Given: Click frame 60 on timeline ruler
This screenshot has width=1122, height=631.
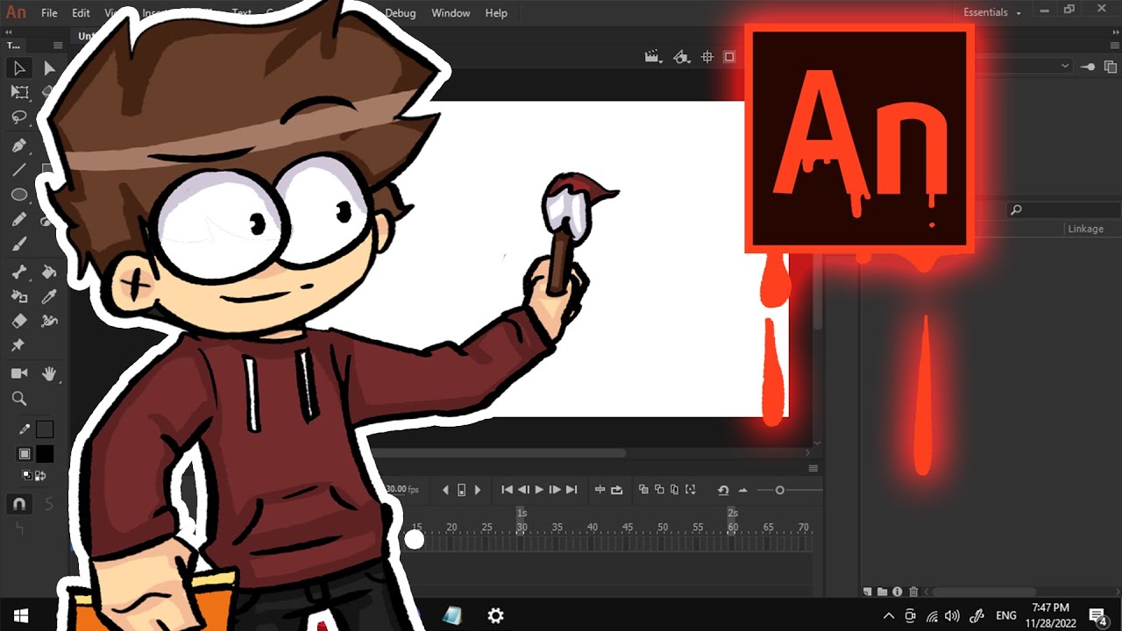Looking at the screenshot, I should pos(733,527).
